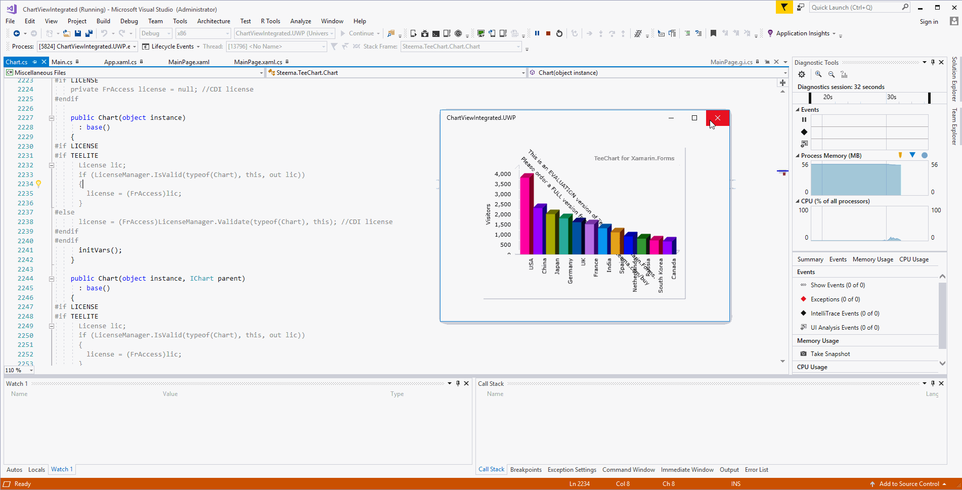
Task: Click the Step Out arrow button
Action: [x=623, y=33]
